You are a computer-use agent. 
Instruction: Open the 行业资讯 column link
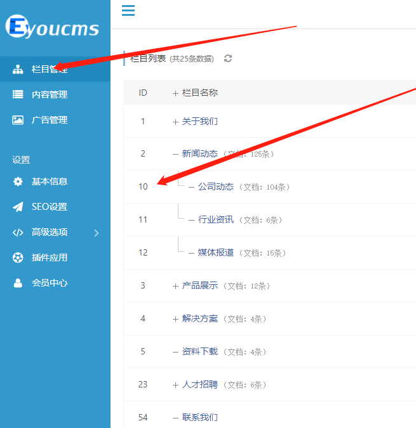(x=215, y=219)
